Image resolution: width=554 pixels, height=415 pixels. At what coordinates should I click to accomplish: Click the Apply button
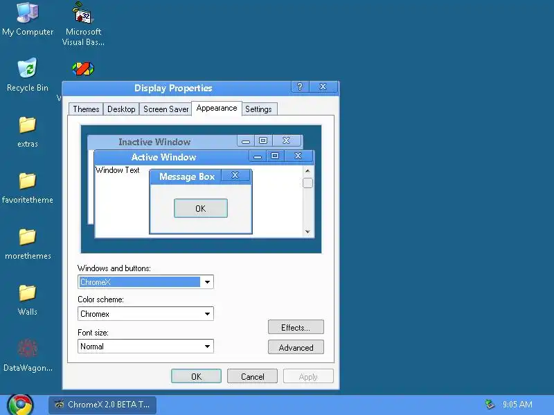click(308, 376)
